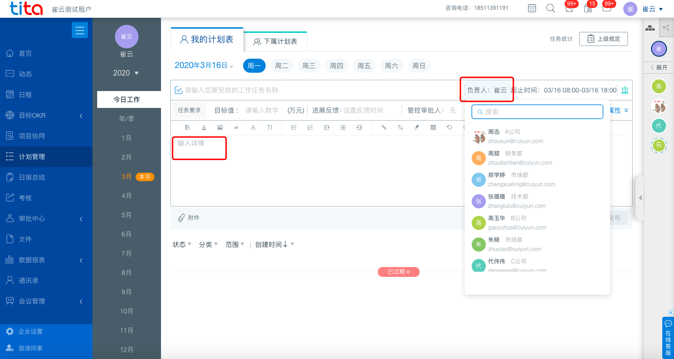The width and height of the screenshot is (674, 359).
Task: Click the unlink icon
Action: [x=400, y=127]
